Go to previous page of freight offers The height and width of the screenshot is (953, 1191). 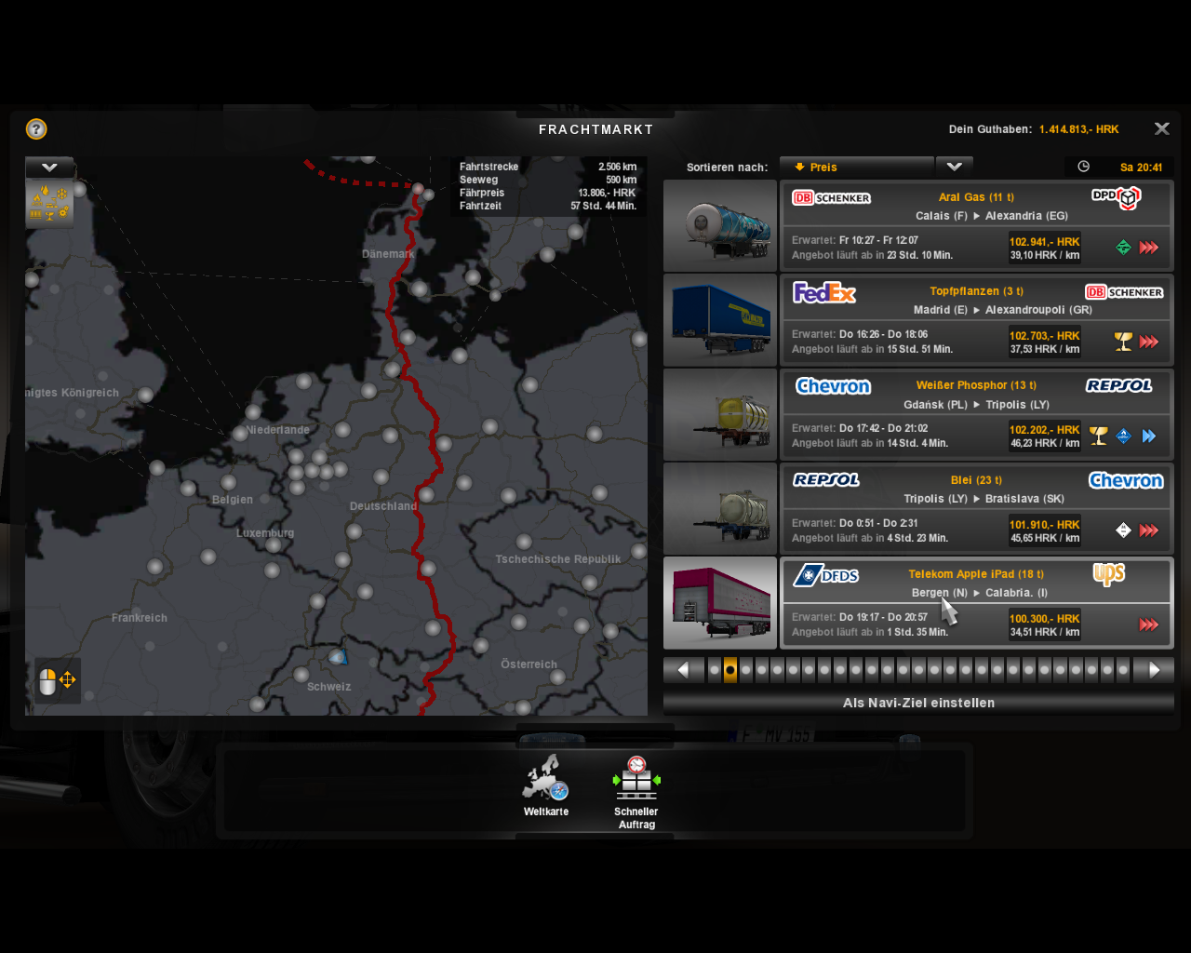684,670
